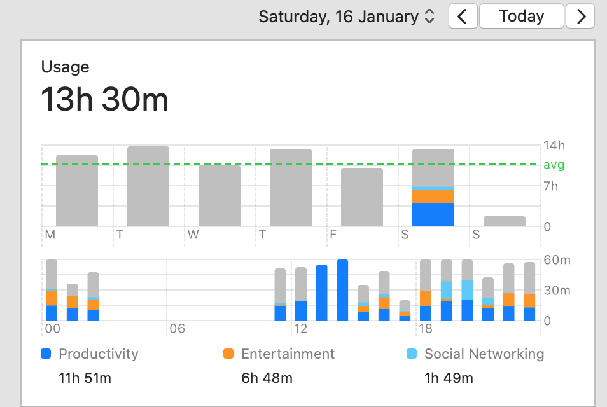
Task: Click the light blue Social Networking swatch
Action: pyautogui.click(x=411, y=354)
